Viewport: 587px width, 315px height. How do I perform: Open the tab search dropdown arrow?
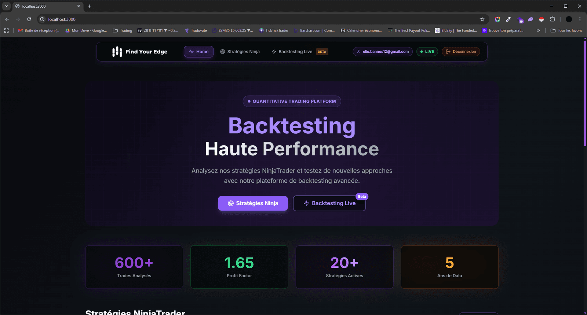[x=6, y=6]
